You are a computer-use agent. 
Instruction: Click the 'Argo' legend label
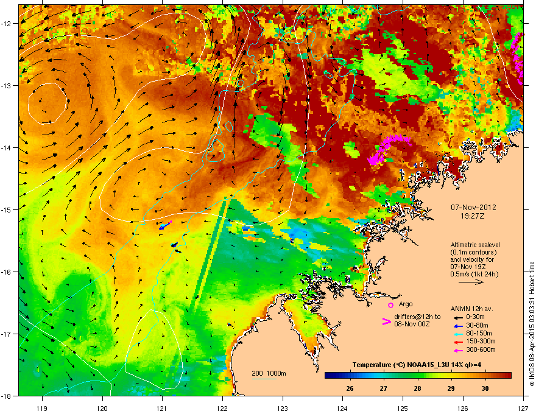406,304
